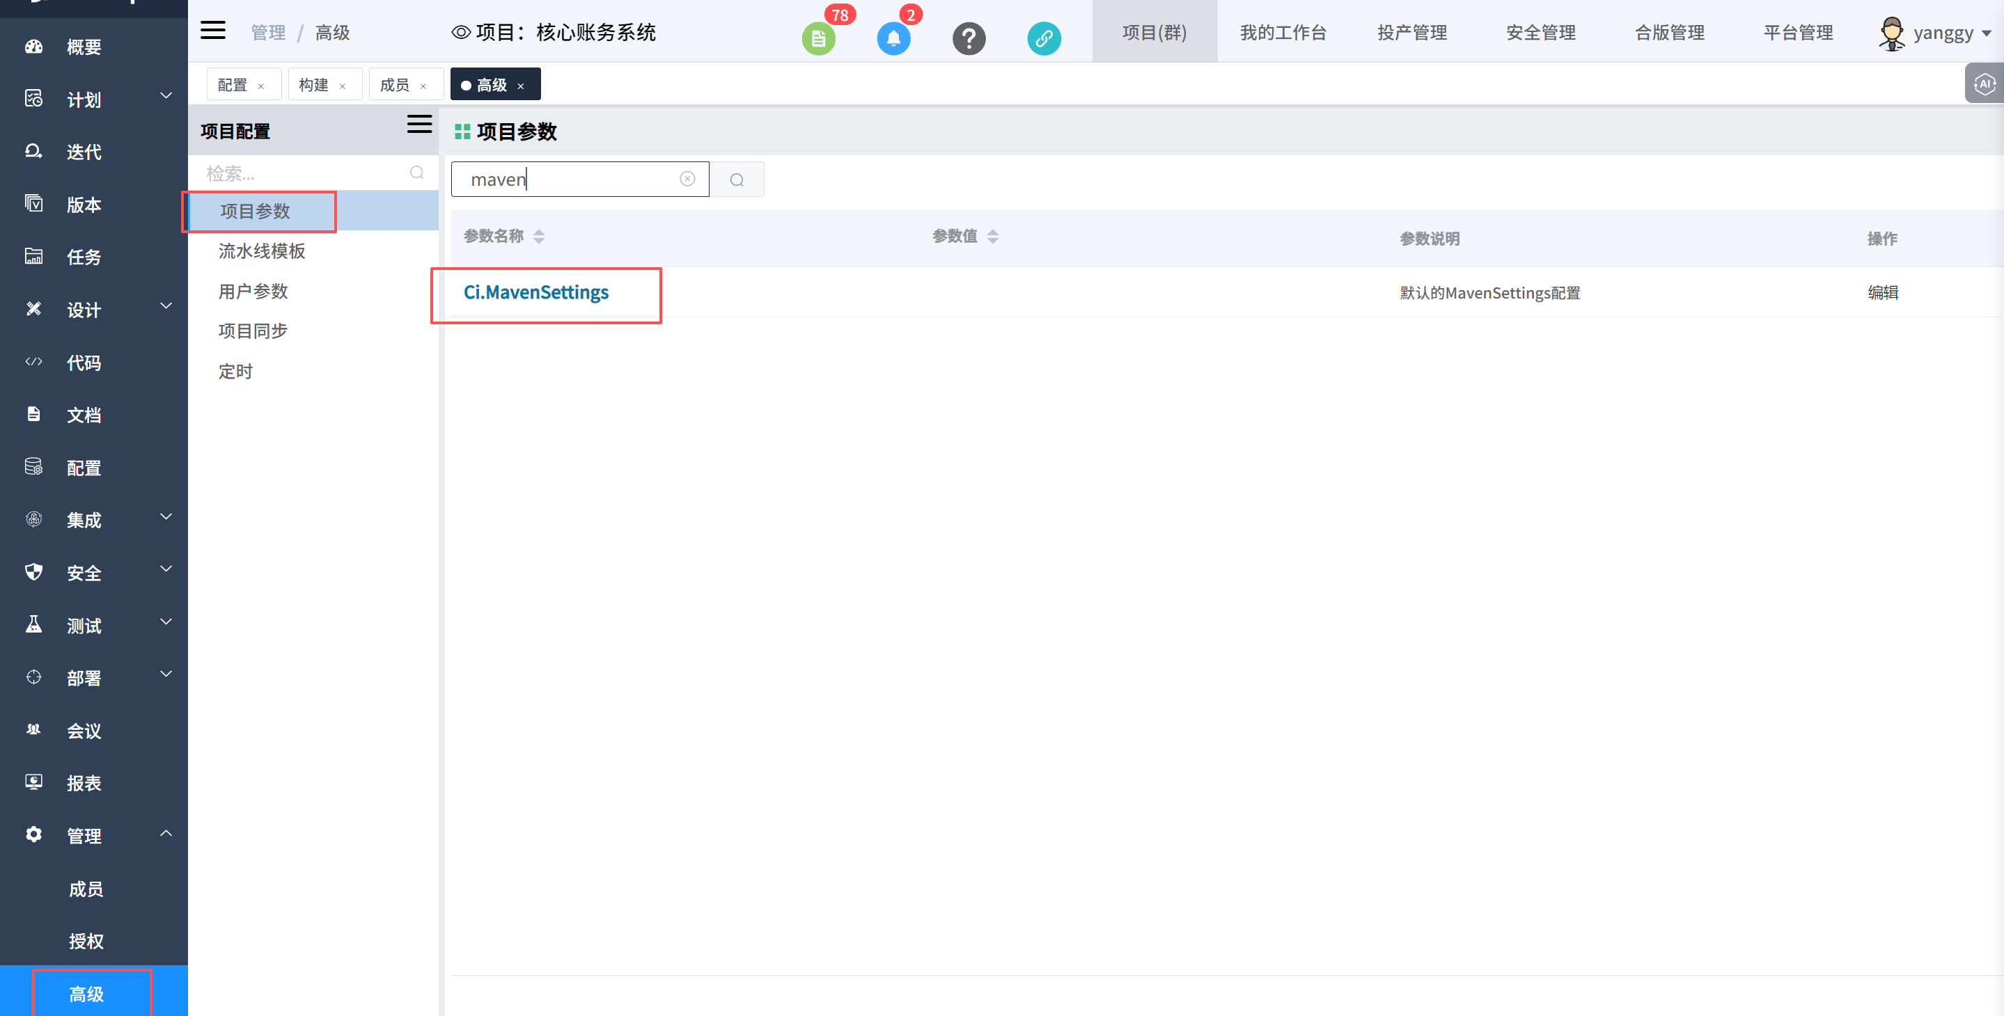This screenshot has height=1016, width=2004.
Task: Click the green document notifications icon
Action: pos(817,38)
